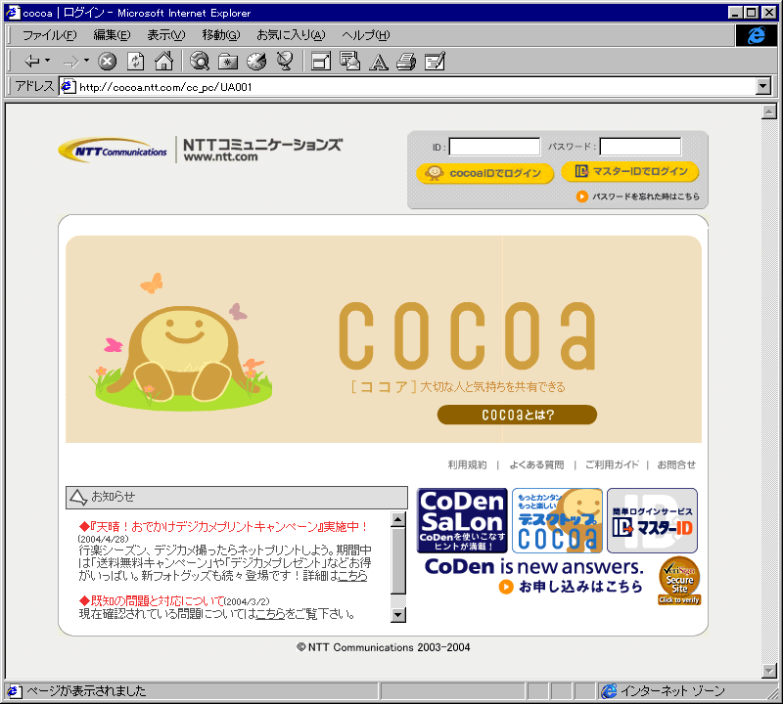Viewport: 783px width, 704px height.
Task: Open the 表示(V) menu
Action: point(165,35)
